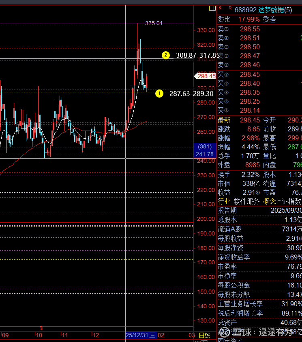Click the 内盘 label
This screenshot has width=302, height=342.
tap(270, 165)
